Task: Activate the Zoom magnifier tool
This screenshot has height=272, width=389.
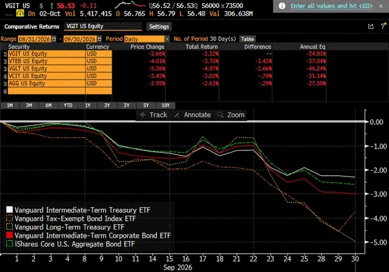Action: 231,115
